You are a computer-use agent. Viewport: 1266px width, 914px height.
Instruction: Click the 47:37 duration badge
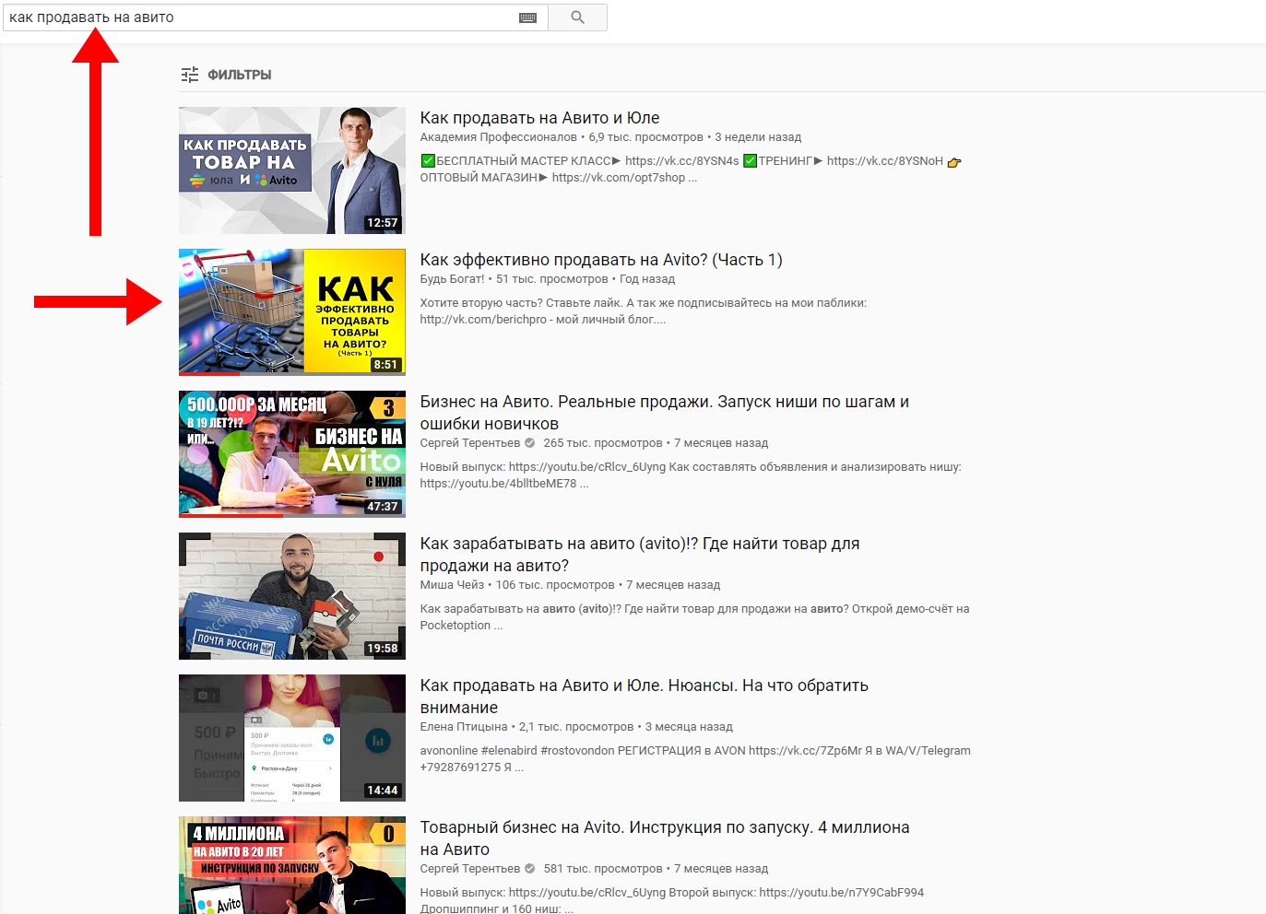point(382,507)
